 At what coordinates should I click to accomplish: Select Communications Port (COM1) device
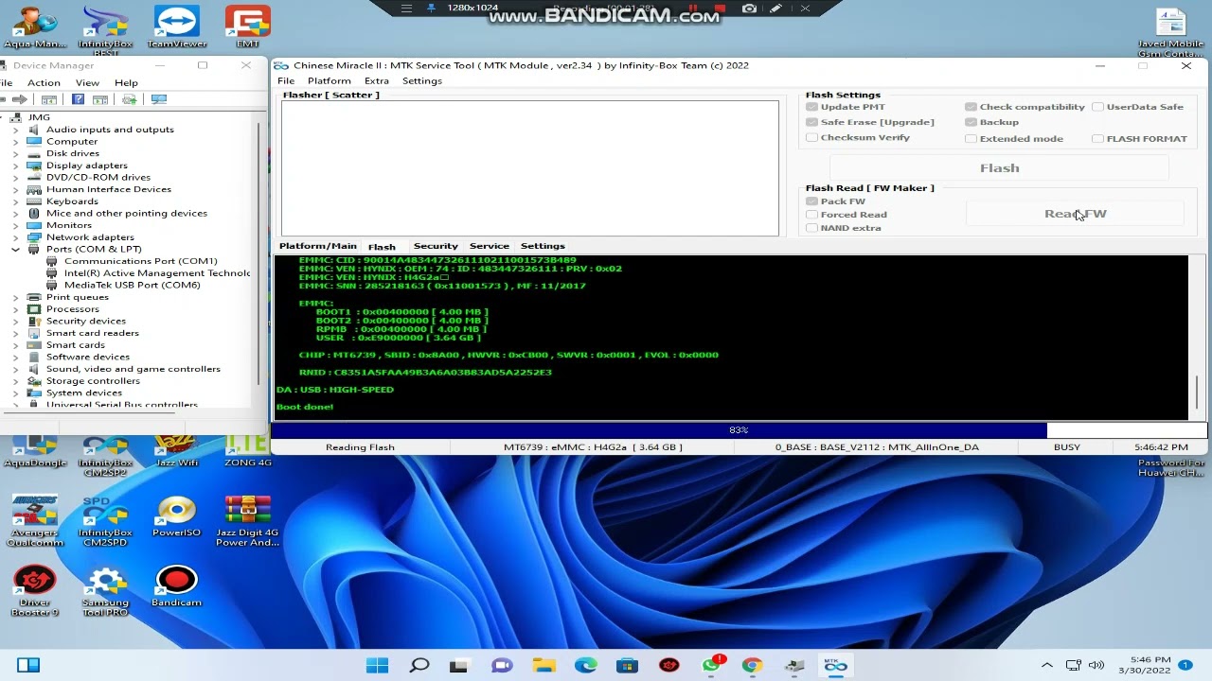click(x=140, y=261)
